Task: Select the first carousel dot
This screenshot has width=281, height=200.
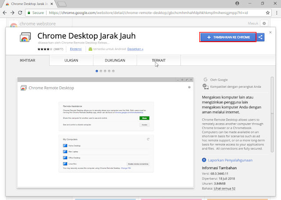Action: (97, 71)
